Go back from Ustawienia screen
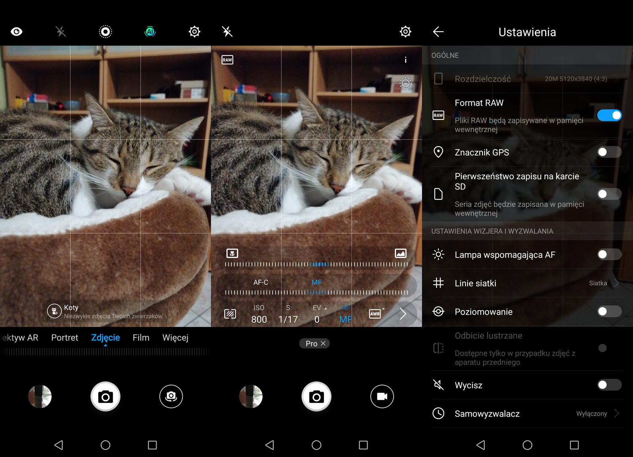Viewport: 633px width, 457px height. coord(438,32)
